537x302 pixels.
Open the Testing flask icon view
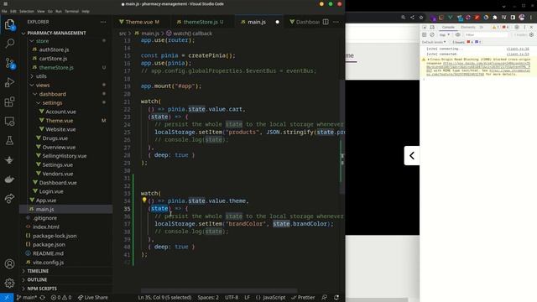click(x=9, y=140)
